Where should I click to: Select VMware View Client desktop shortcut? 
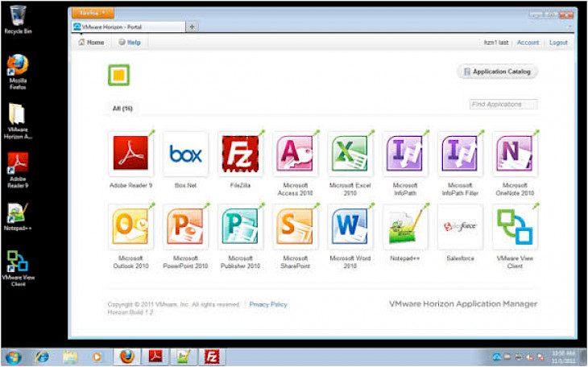[x=18, y=268]
